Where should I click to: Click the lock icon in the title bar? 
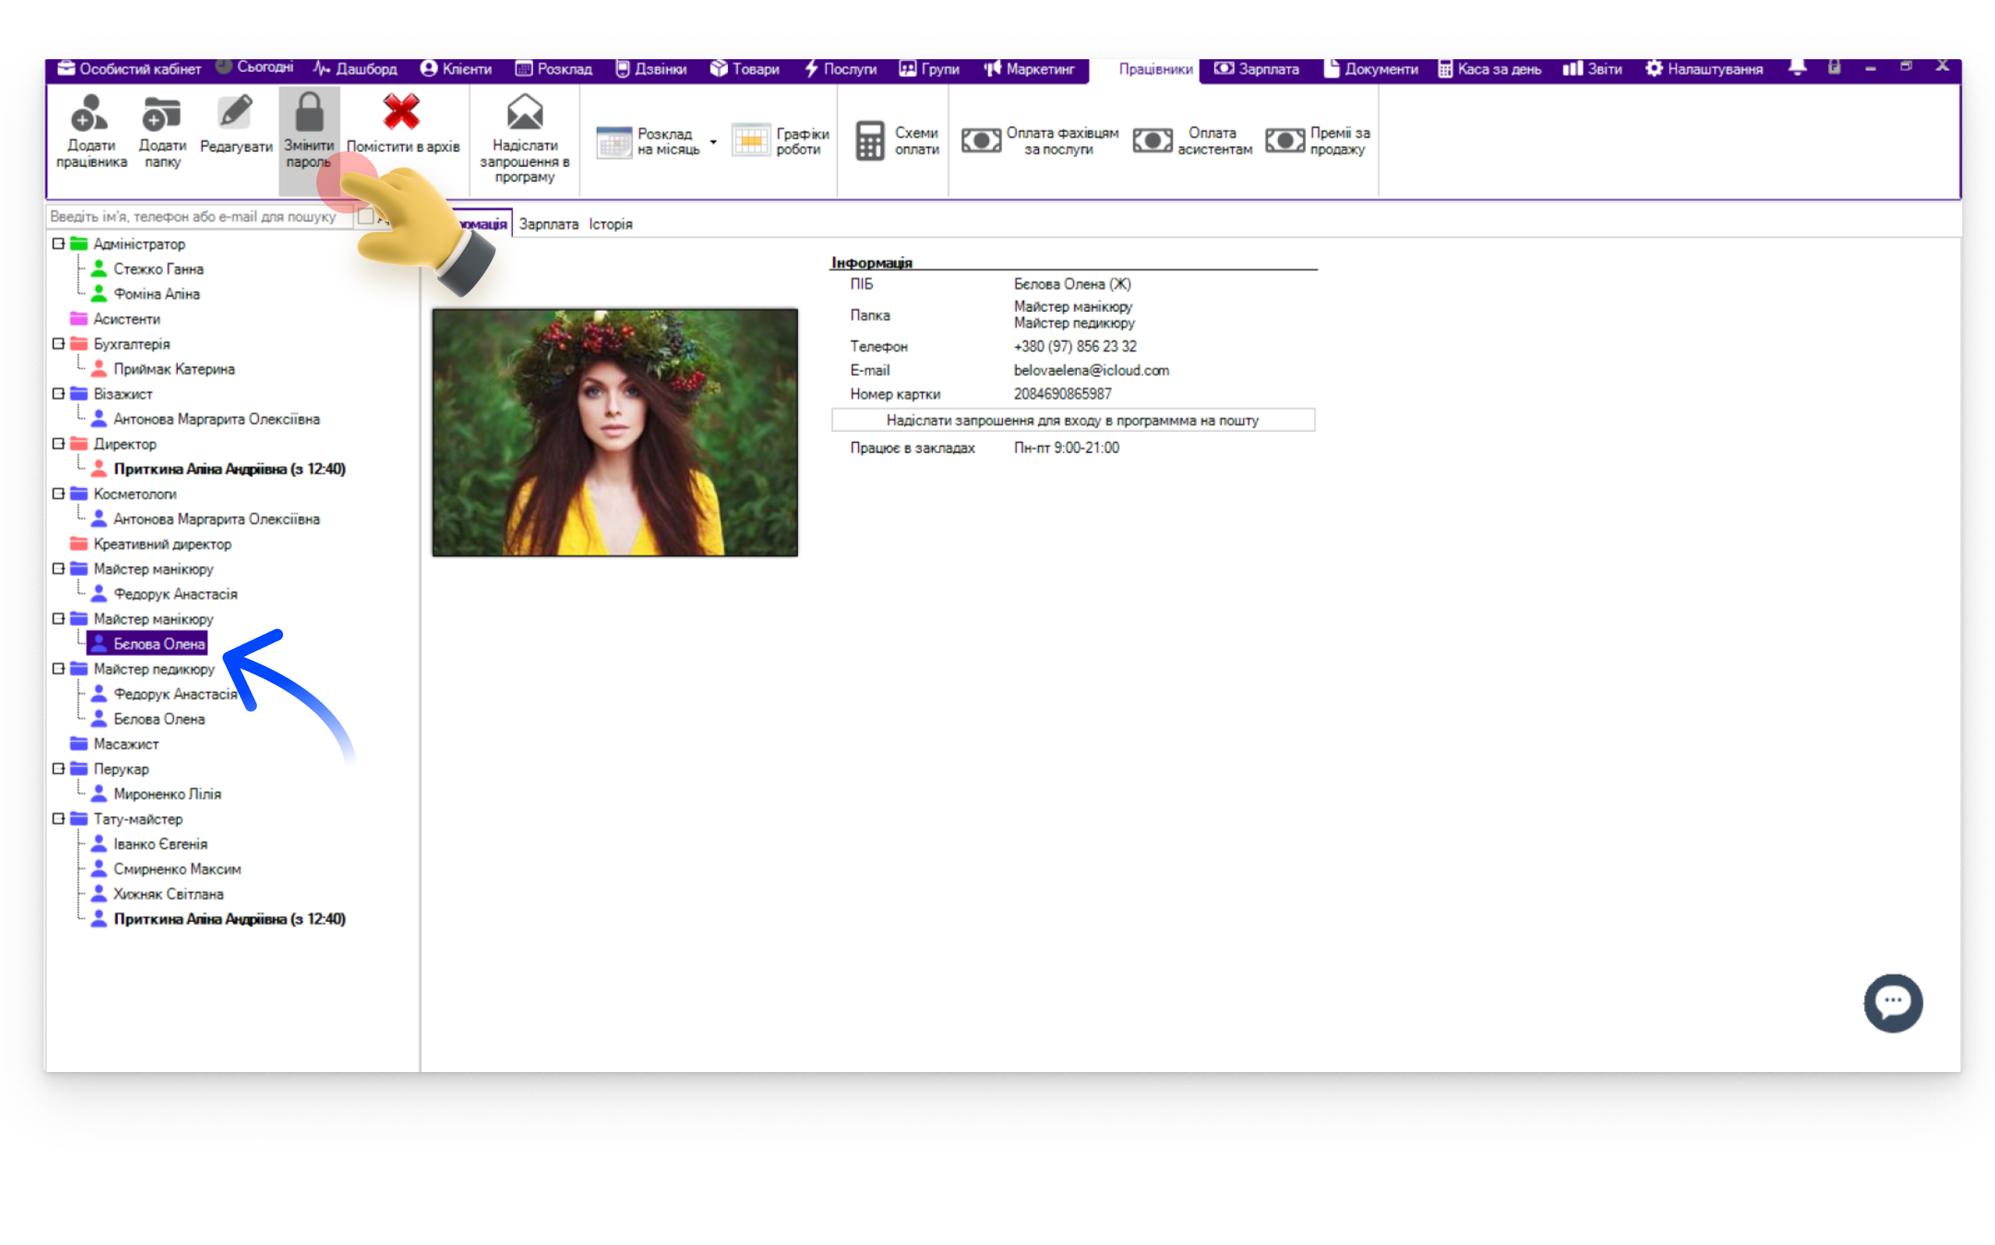pyautogui.click(x=1834, y=68)
